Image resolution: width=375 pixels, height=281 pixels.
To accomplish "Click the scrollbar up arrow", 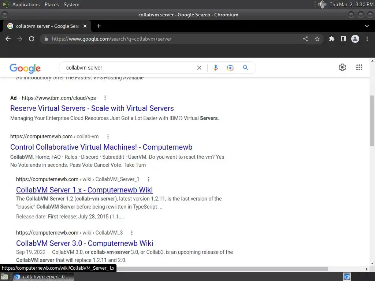I will pos(372,61).
